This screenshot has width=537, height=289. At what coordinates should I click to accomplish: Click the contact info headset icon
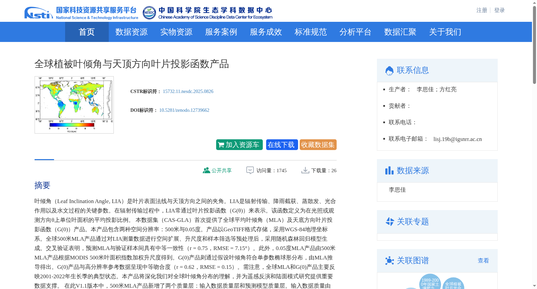pos(389,70)
